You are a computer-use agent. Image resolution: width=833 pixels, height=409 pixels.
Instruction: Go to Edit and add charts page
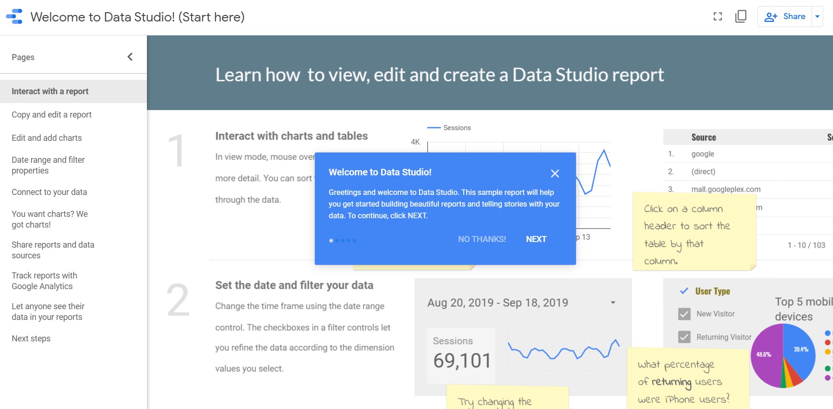[x=73, y=138]
